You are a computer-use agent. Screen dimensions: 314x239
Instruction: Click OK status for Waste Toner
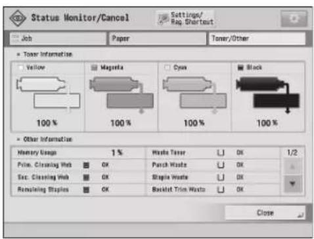pos(240,153)
